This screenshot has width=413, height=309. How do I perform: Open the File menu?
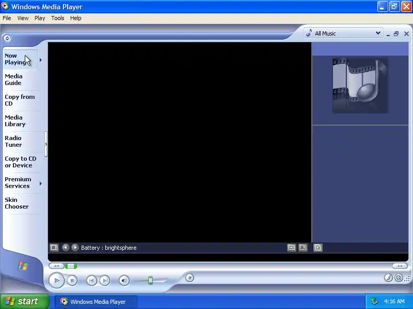(7, 18)
